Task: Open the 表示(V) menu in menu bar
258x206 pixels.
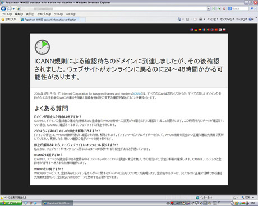Action: [30, 14]
